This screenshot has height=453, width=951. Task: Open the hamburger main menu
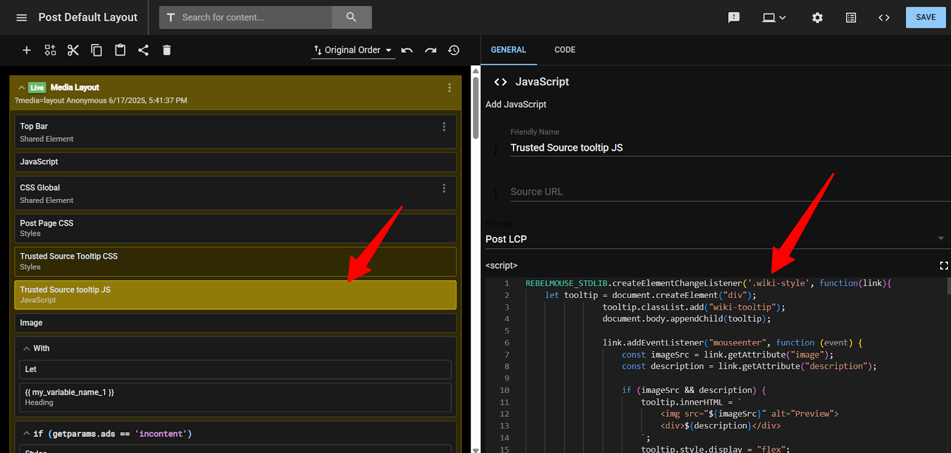point(22,18)
